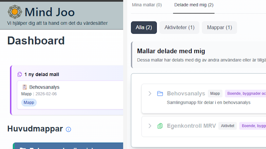Filter by Aktiviteter (1)
This screenshot has width=266, height=149.
(x=179, y=28)
